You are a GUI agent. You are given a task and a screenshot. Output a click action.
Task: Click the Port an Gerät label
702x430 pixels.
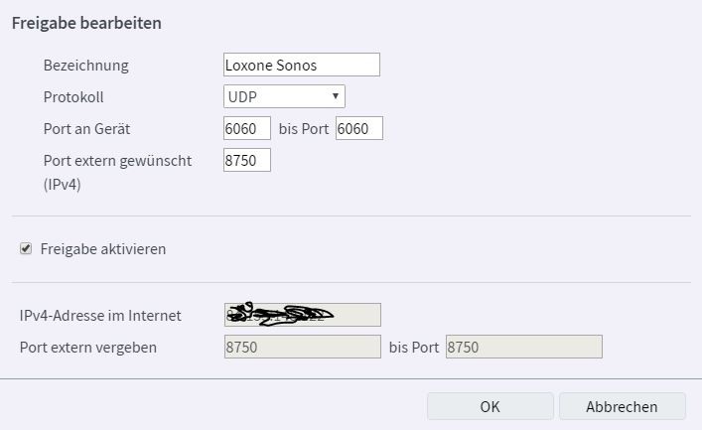coord(87,129)
